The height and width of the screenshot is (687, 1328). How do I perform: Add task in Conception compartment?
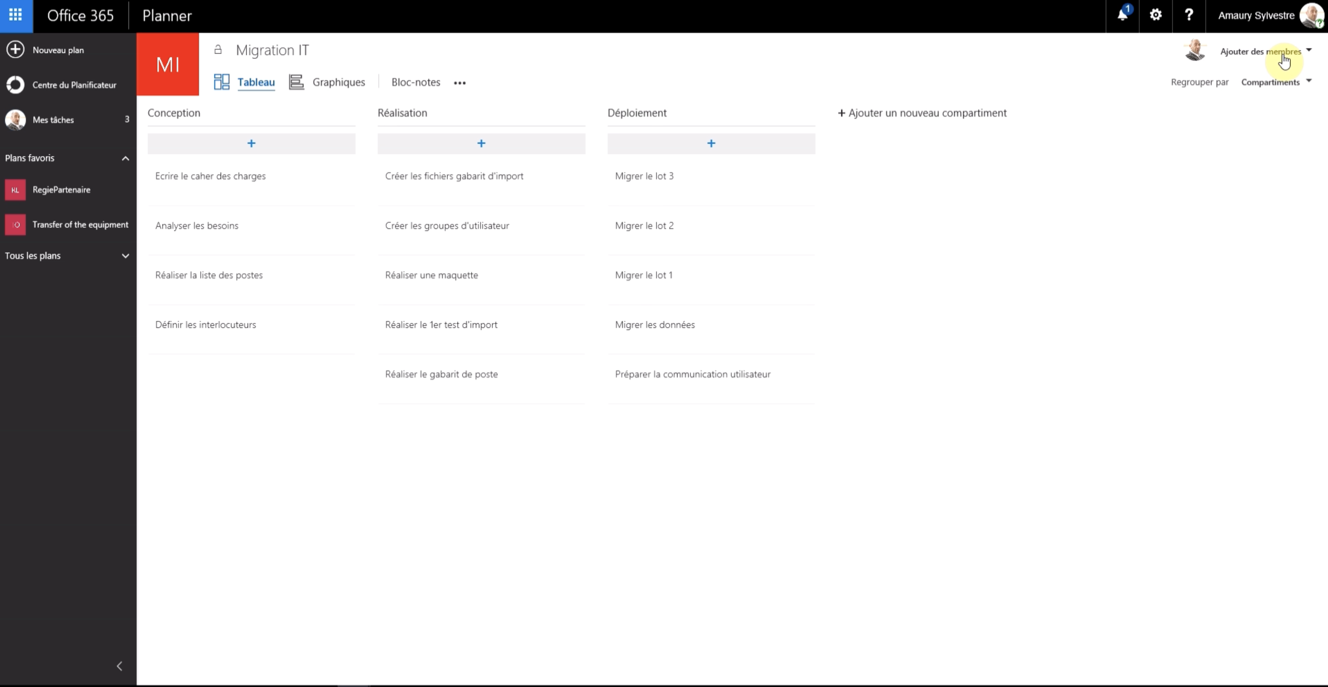(x=251, y=143)
